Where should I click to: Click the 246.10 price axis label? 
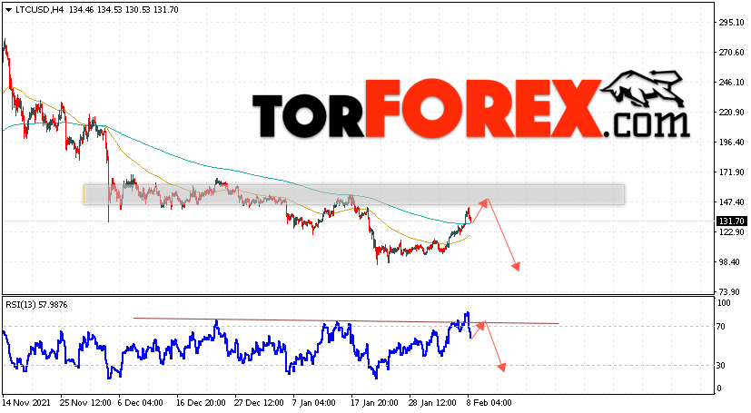[x=731, y=83]
